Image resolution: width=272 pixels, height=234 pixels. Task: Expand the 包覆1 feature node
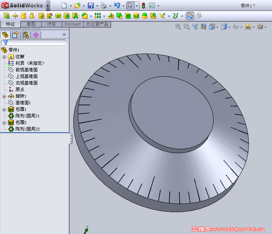pos(4,110)
